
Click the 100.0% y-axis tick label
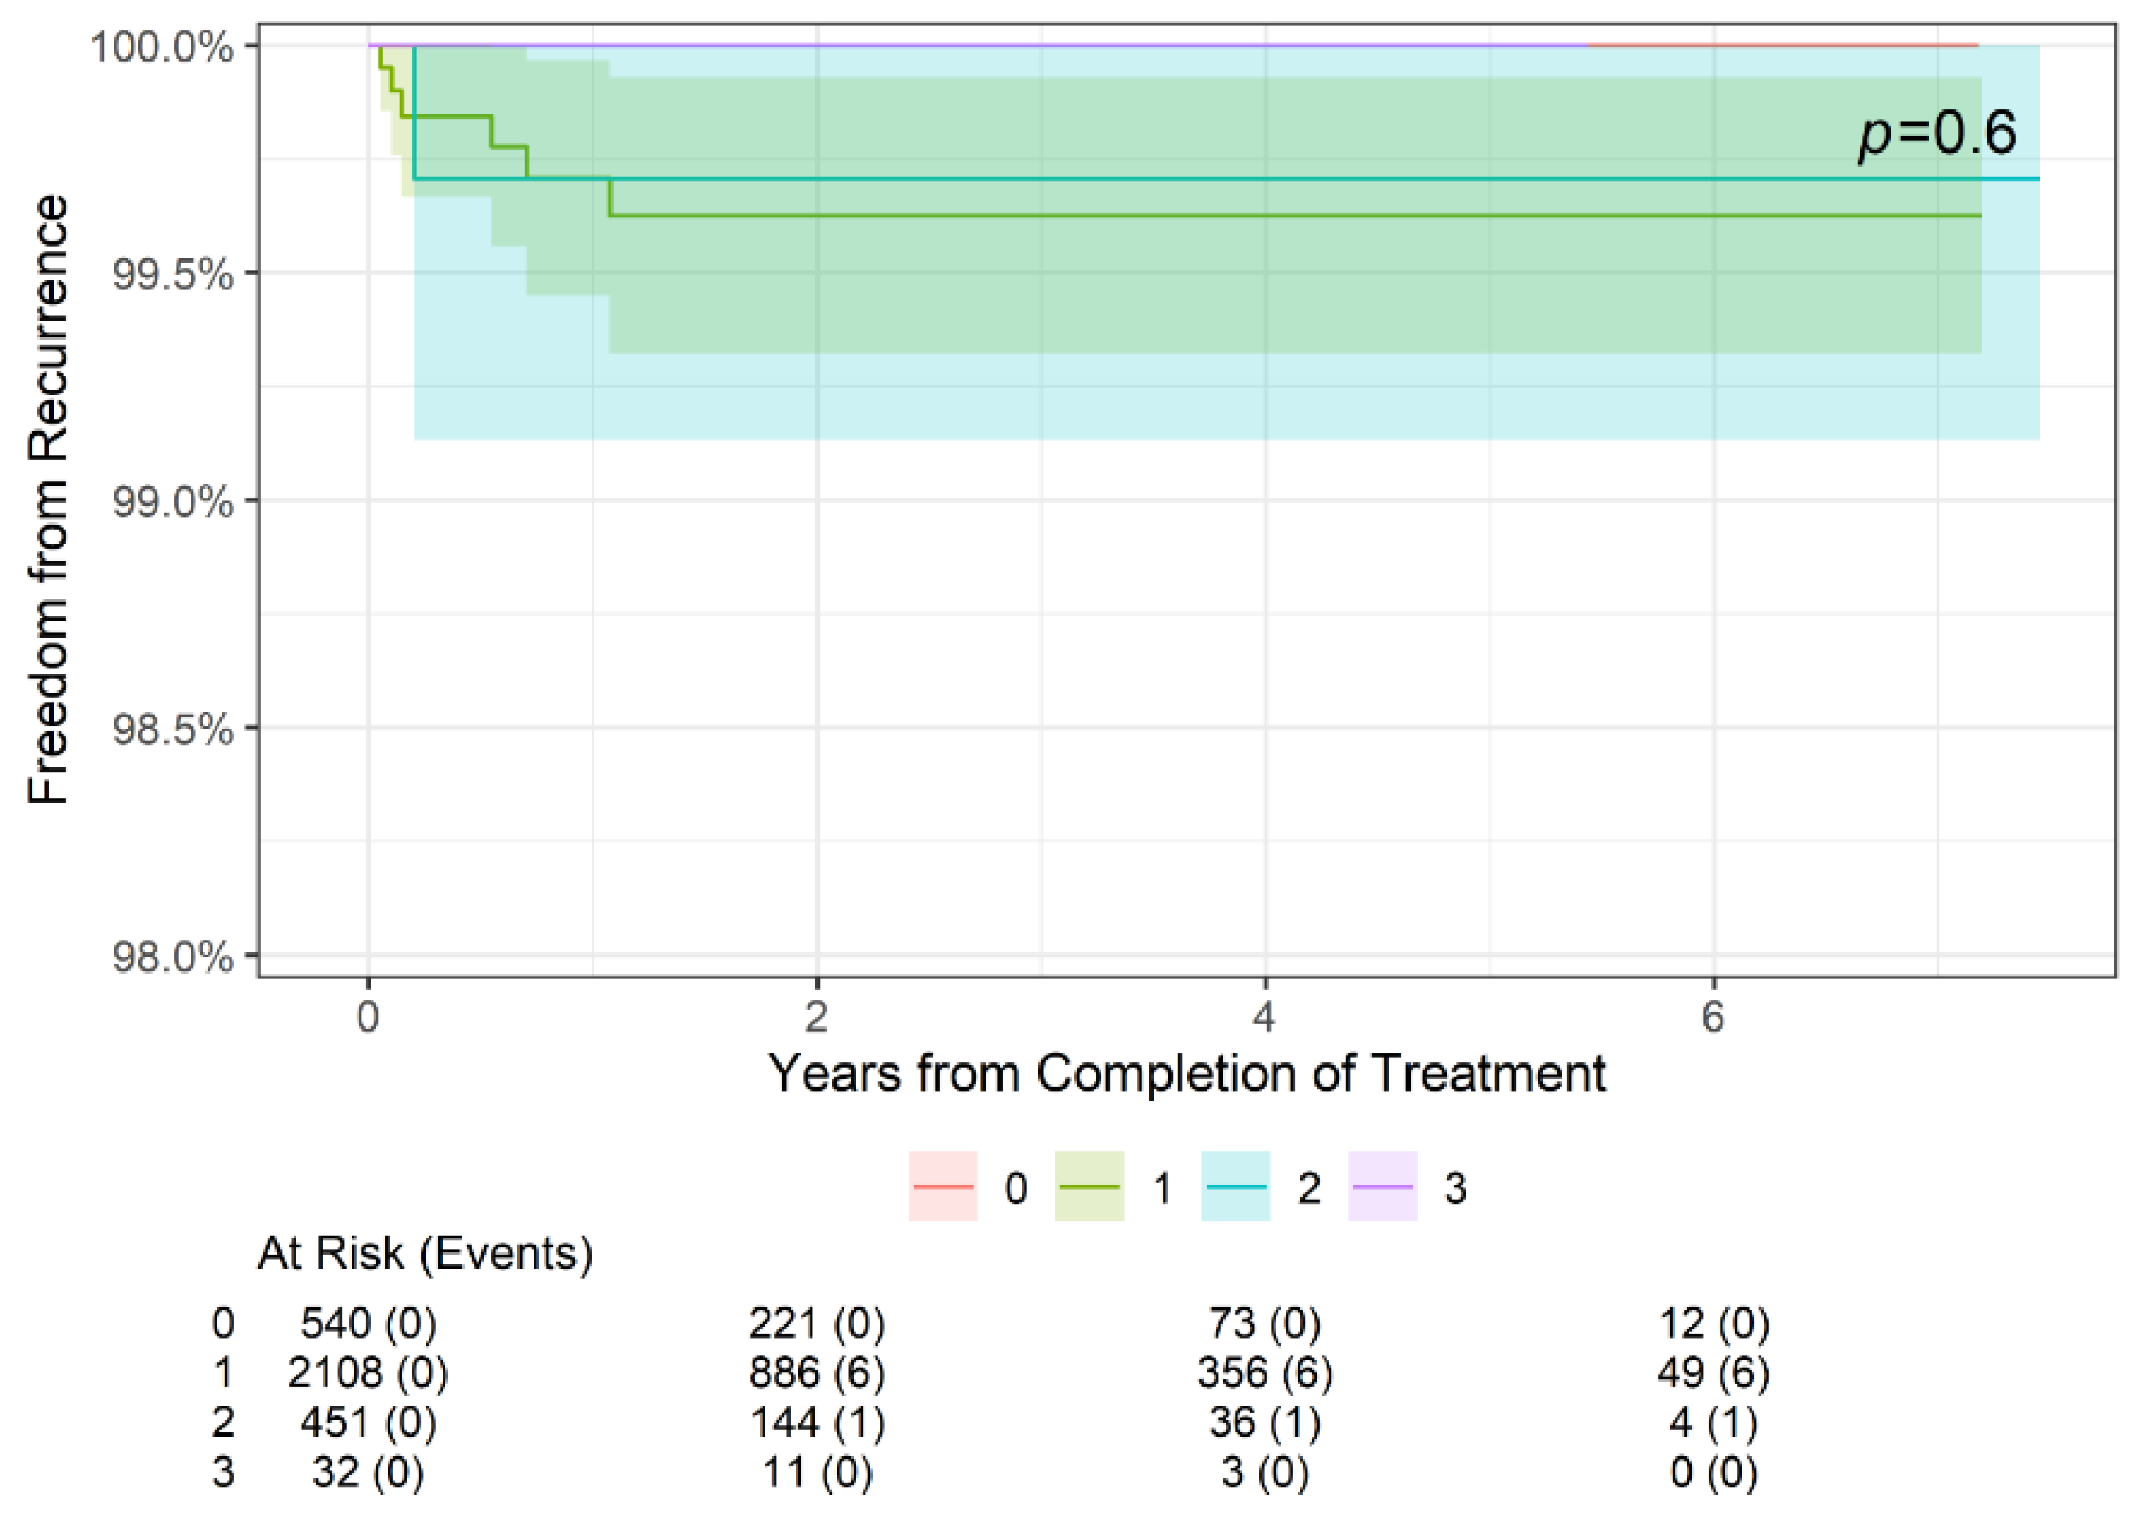[x=161, y=47]
